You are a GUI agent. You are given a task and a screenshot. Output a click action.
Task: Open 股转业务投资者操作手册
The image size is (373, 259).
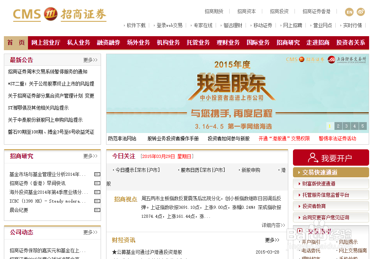point(173,138)
